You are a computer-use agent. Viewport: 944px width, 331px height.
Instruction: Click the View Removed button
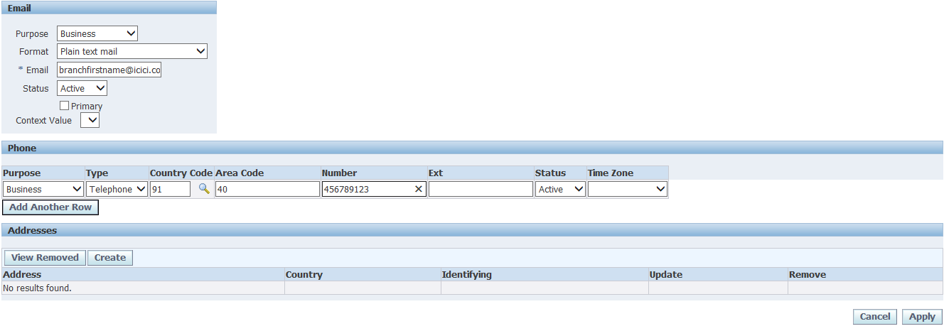tap(45, 258)
